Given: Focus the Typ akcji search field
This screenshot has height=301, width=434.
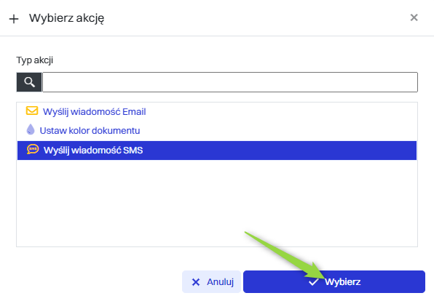Looking at the screenshot, I should click(230, 82).
